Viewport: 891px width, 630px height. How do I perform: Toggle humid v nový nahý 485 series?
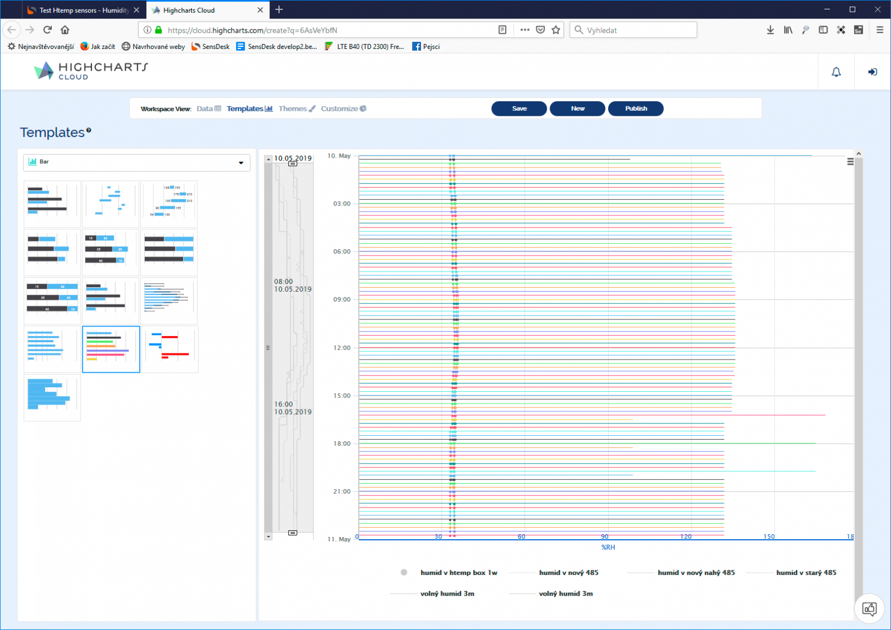tap(681, 572)
